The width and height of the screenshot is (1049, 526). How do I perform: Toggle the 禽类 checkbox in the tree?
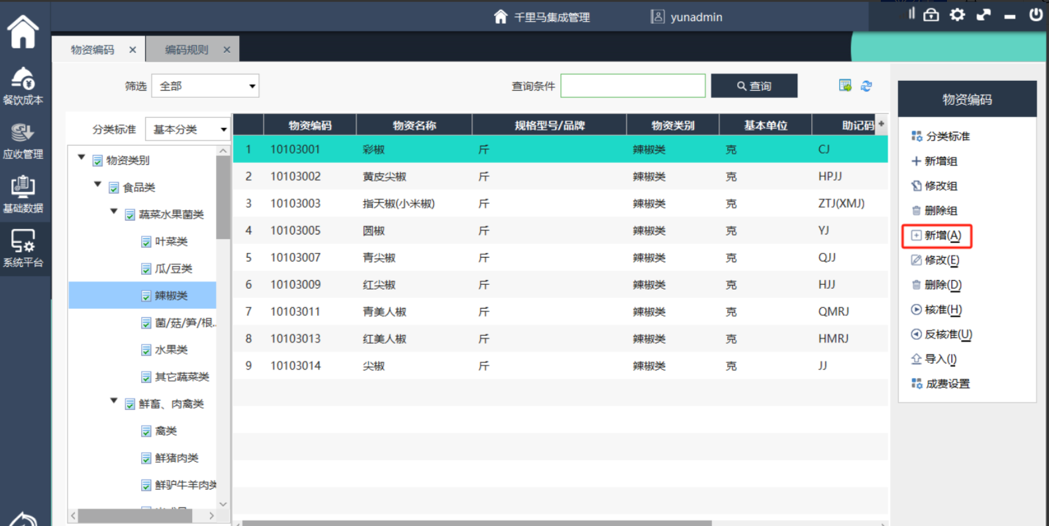coord(146,431)
